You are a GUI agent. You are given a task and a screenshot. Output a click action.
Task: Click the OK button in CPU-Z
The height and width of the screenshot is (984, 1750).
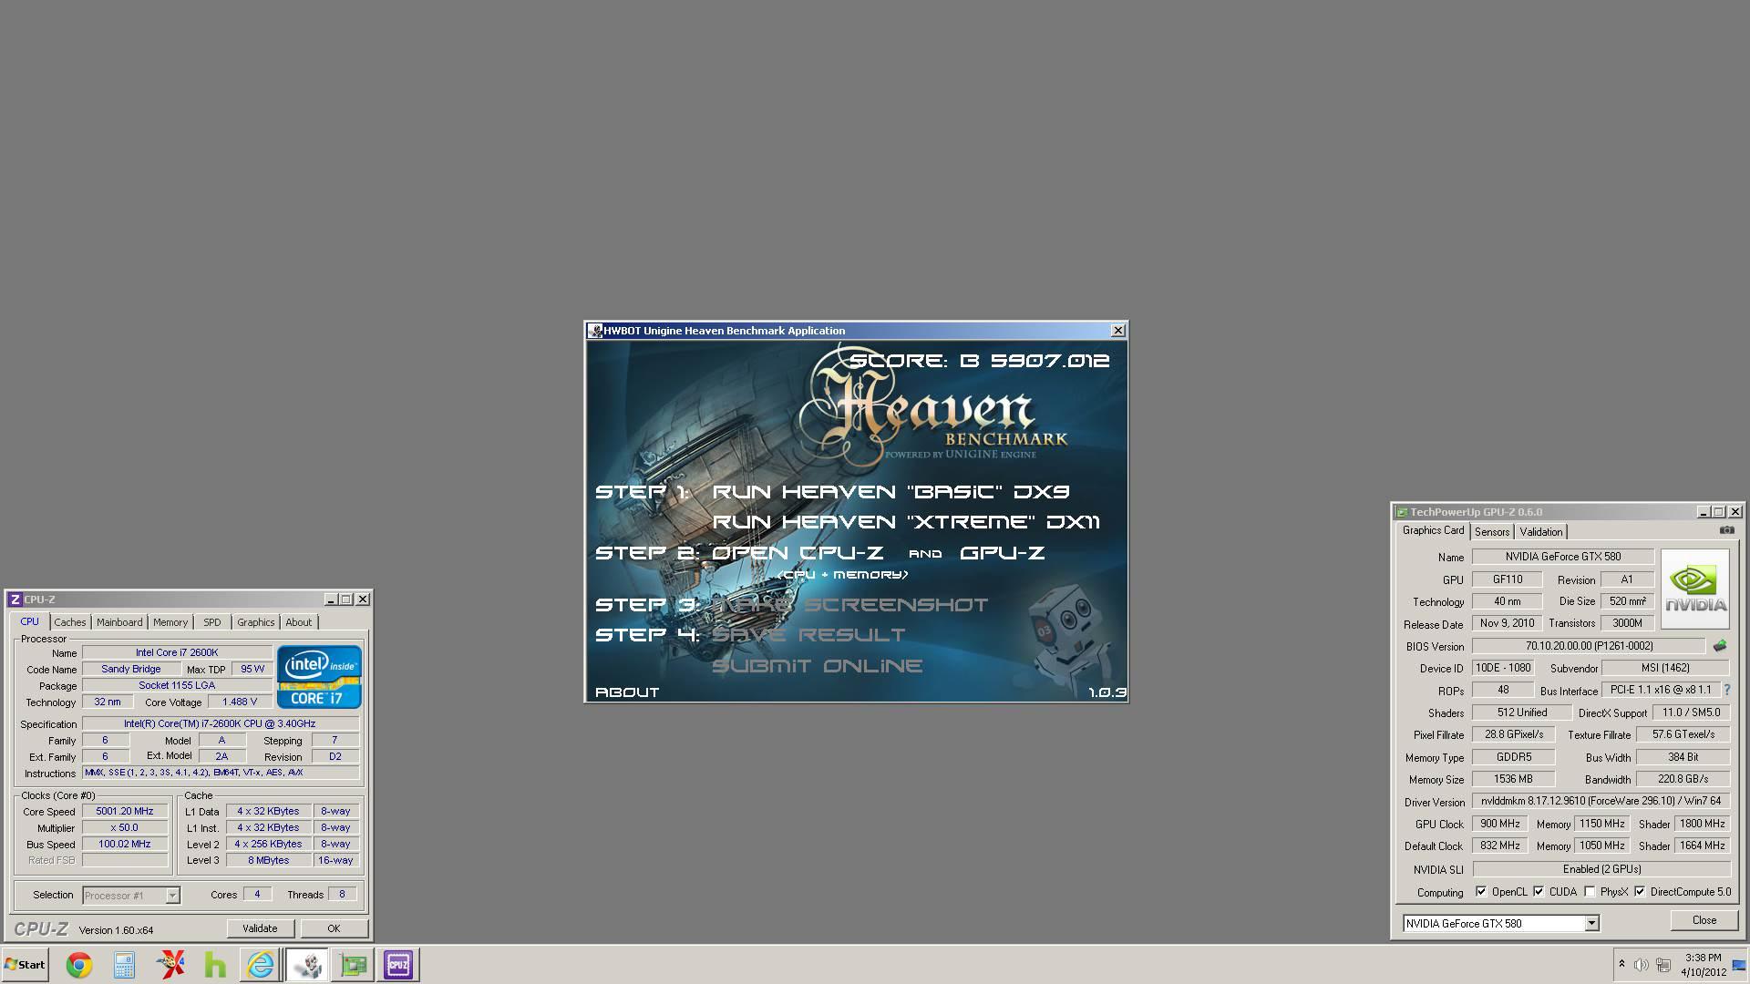[x=334, y=928]
